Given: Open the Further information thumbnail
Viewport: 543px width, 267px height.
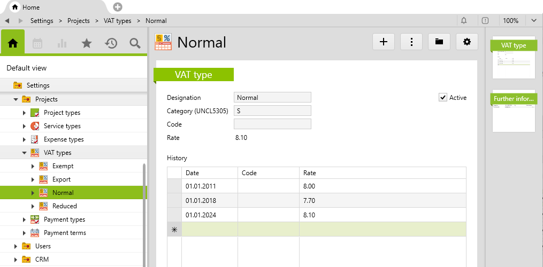Looking at the screenshot, I should (x=514, y=111).
